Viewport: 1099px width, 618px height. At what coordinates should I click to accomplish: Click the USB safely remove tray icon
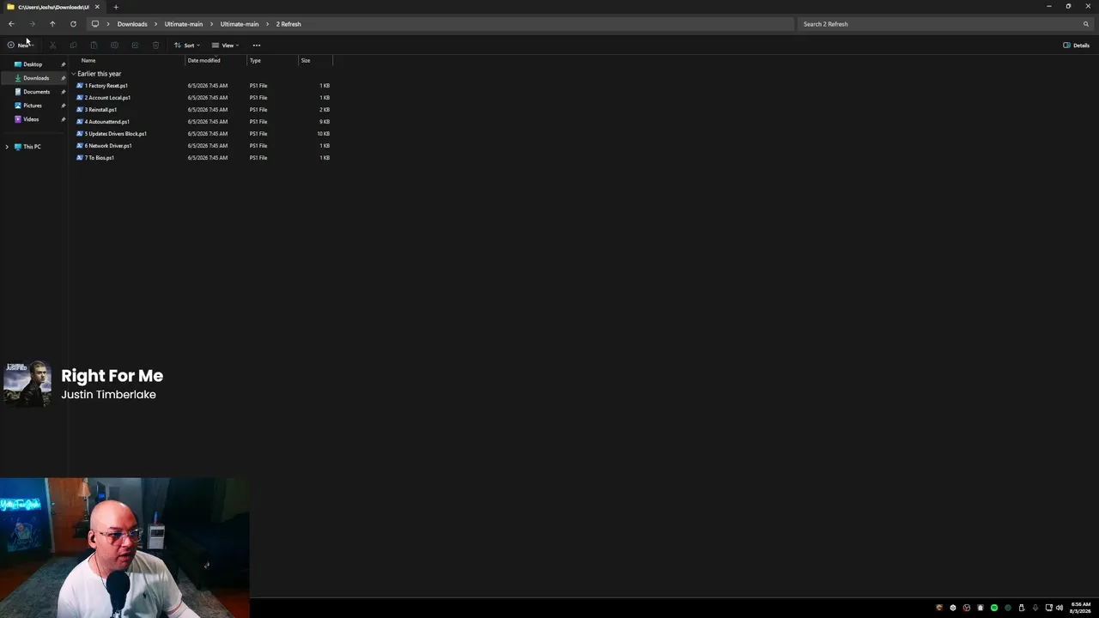click(x=1022, y=608)
